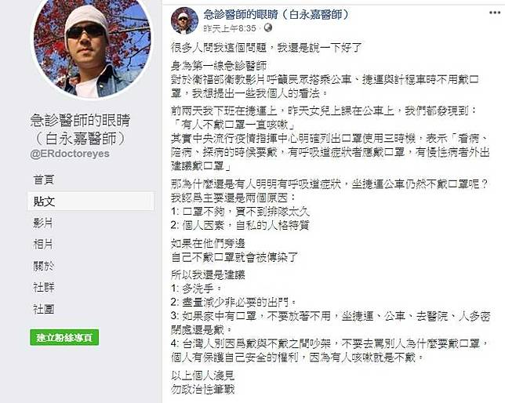Screen dimensions: 505x403
Task: View the large page profile picture
Action: tap(92, 49)
